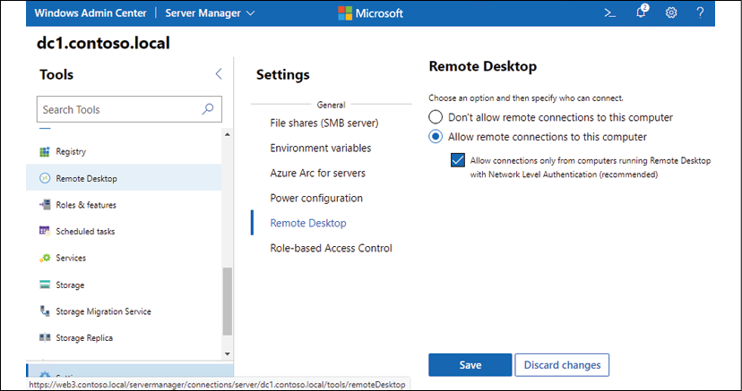Viewport: 742px width, 391px height.
Task: Select Allow remote connections radio
Action: pyautogui.click(x=436, y=137)
